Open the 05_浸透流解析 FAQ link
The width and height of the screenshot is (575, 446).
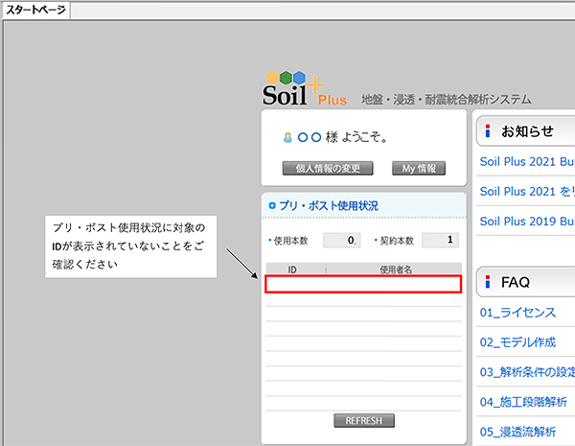point(518,432)
